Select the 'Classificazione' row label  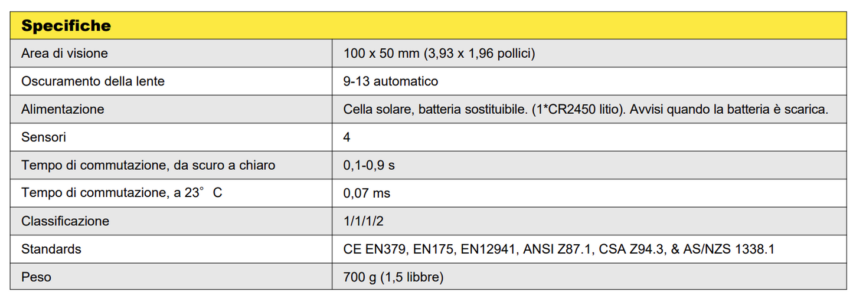[65, 221]
